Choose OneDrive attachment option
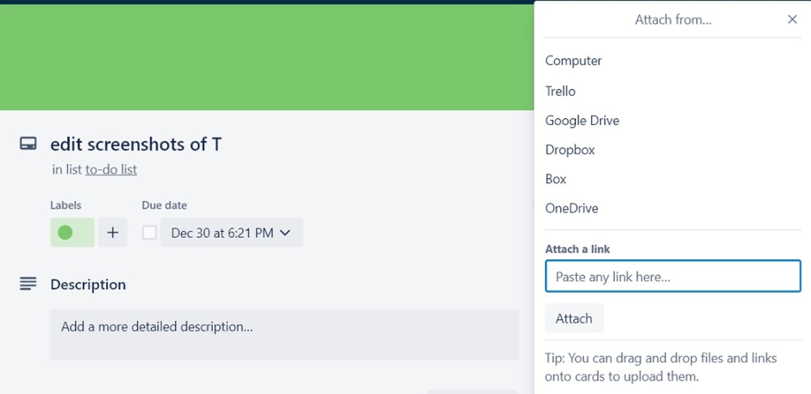811x394 pixels. [572, 208]
